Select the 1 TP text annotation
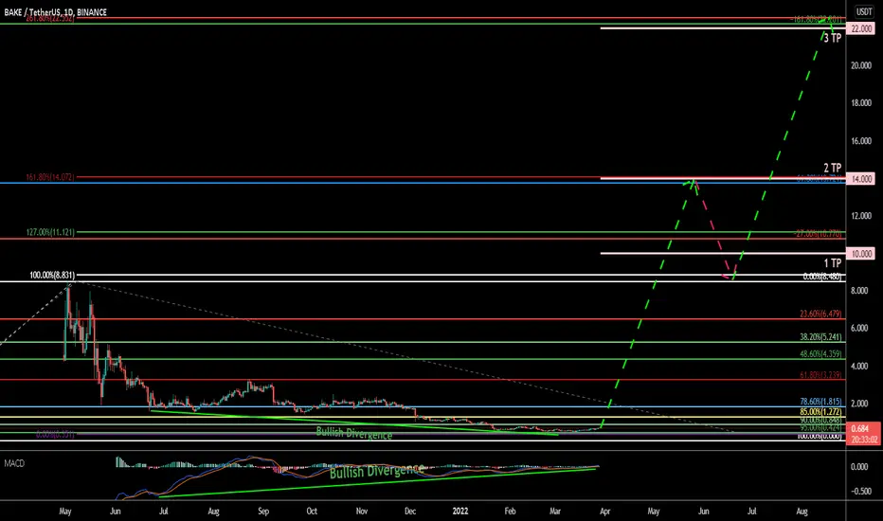Viewport: 883px width, 521px height. tap(833, 263)
